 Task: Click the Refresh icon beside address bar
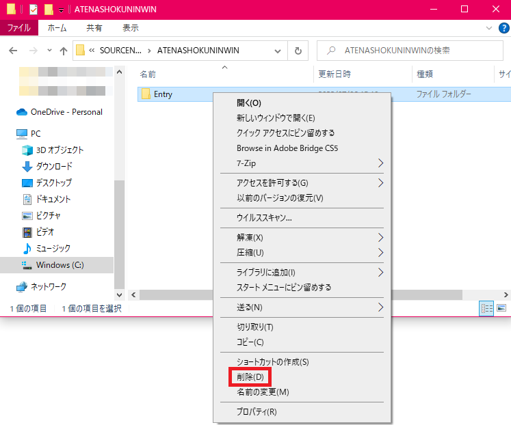(x=298, y=51)
